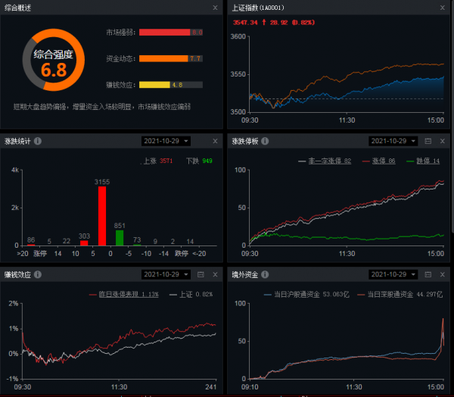This screenshot has width=454, height=397.
Task: Toggle 跌停 green series in legend
Action: coord(422,161)
